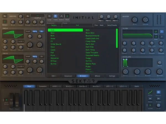Toggle the Sample On button
The height and width of the screenshot is (124, 166).
click(28, 16)
